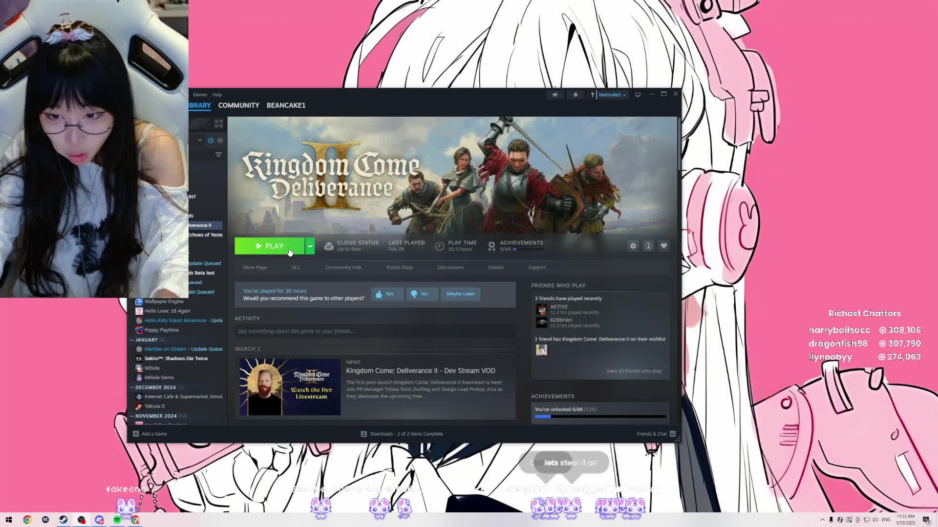Click the achievements unlocked progress bar
This screenshot has height=527, width=938.
pyautogui.click(x=600, y=417)
